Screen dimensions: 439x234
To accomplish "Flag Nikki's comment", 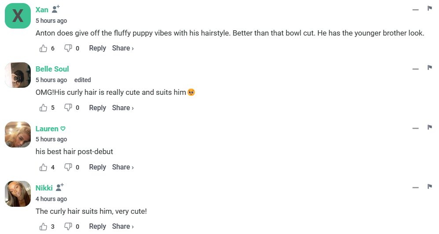I will [429, 187].
